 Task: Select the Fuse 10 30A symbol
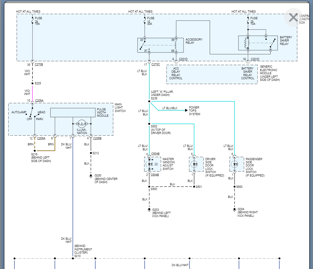145,21
